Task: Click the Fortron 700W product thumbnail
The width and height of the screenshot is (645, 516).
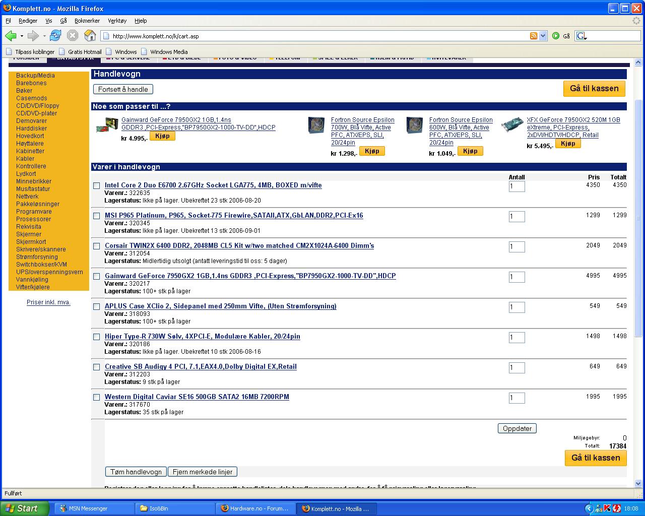Action: coord(316,124)
